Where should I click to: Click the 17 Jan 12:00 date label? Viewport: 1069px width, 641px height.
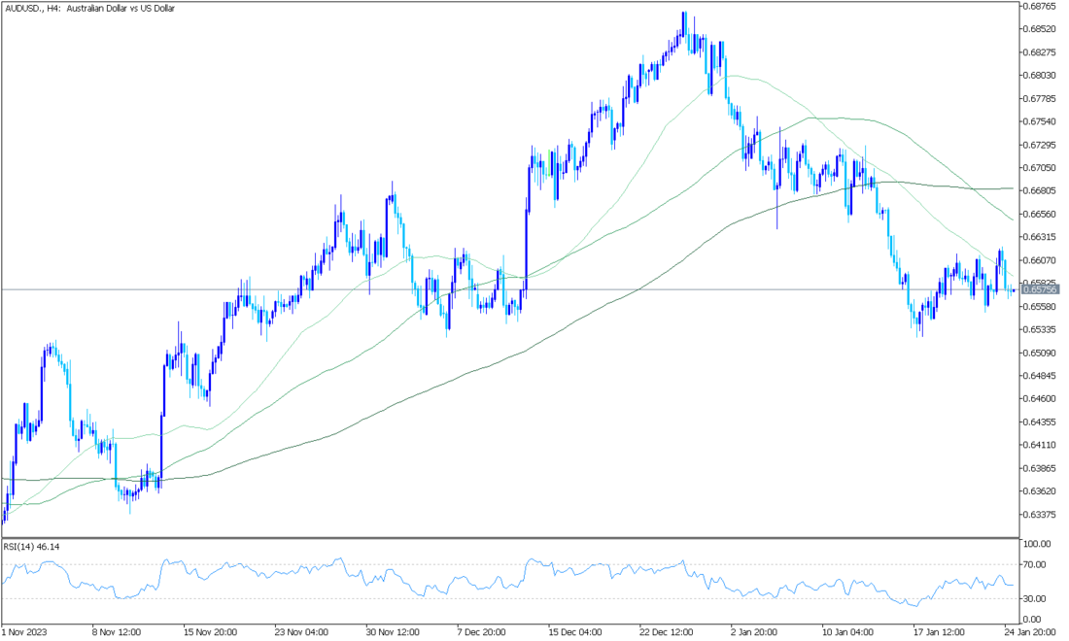(941, 632)
